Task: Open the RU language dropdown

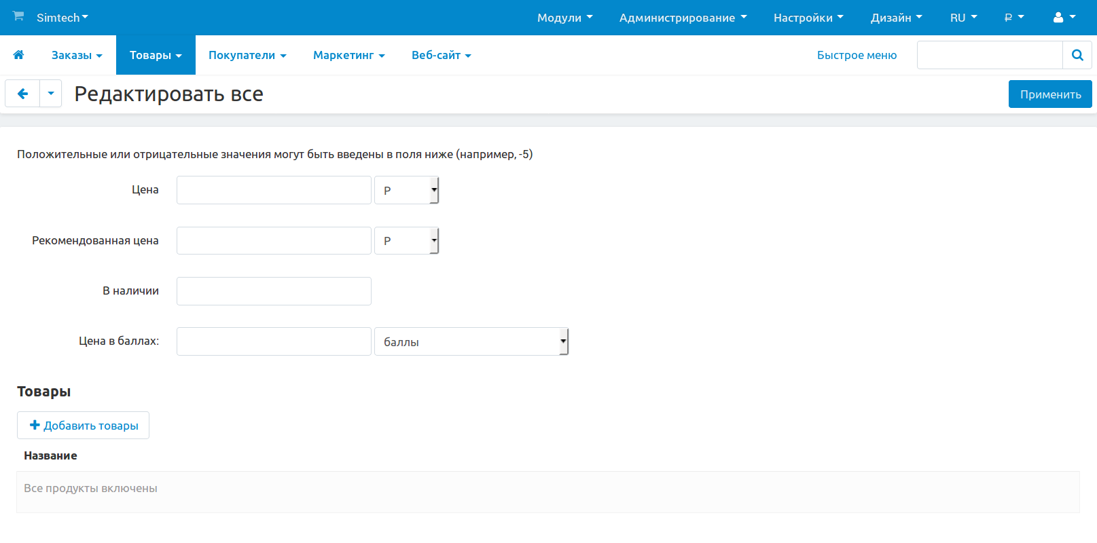Action: pyautogui.click(x=963, y=18)
